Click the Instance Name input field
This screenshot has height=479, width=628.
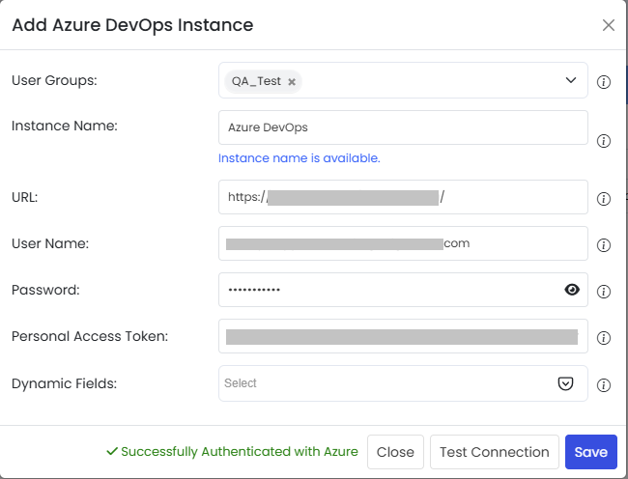pos(403,127)
